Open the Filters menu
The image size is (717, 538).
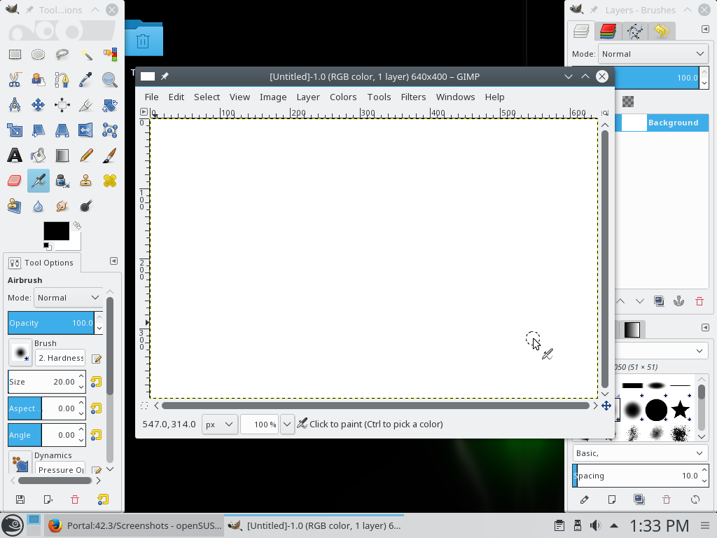tap(413, 97)
